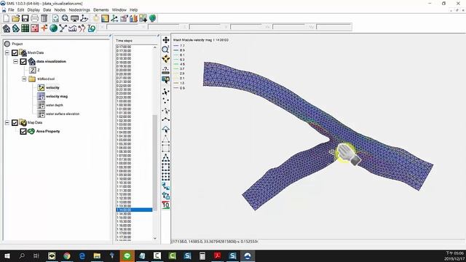Click the Refresh display toolbar icon
This screenshot has height=262, width=466.
tap(55, 18)
